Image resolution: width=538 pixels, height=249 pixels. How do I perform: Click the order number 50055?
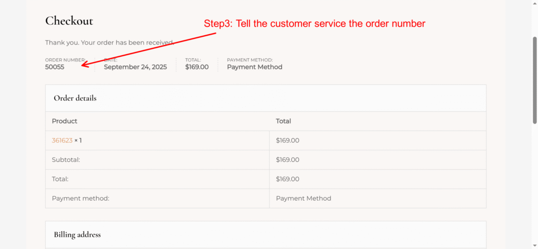(55, 67)
